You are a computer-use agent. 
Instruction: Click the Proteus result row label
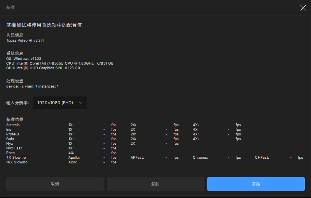[13, 134]
